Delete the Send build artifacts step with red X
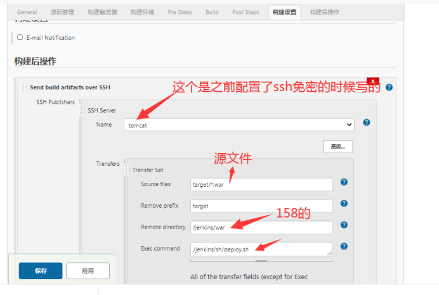This screenshot has width=439, height=295. tap(373, 81)
